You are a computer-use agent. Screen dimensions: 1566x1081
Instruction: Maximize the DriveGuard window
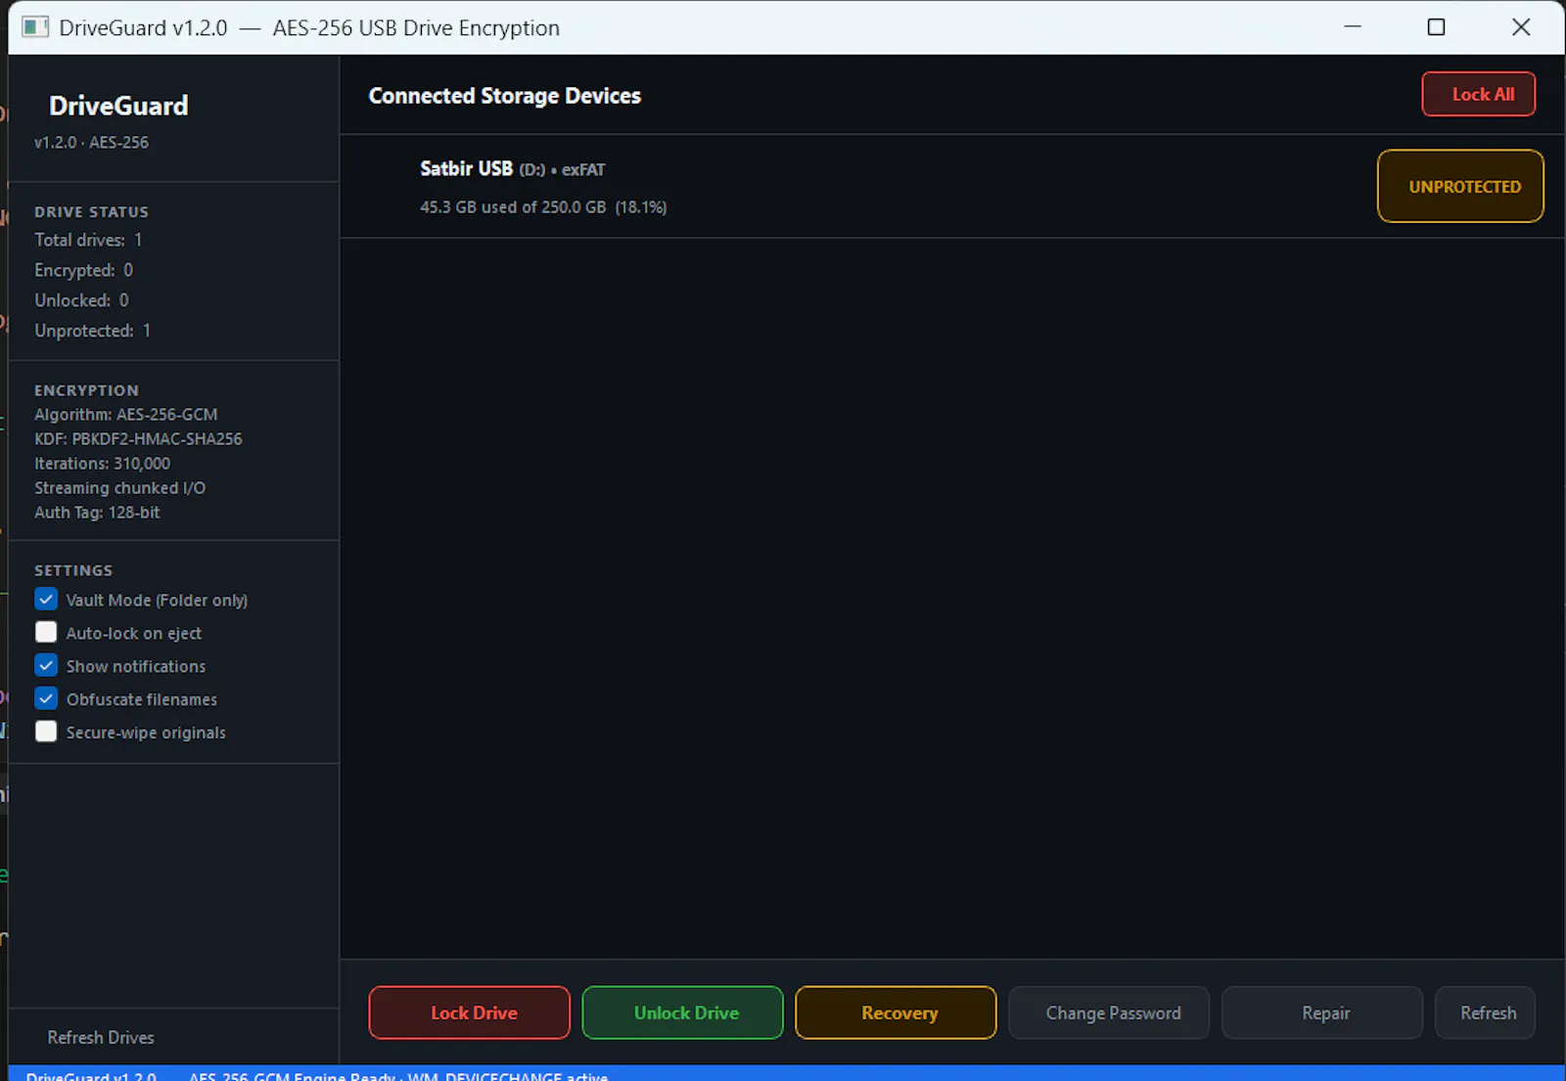pos(1436,27)
